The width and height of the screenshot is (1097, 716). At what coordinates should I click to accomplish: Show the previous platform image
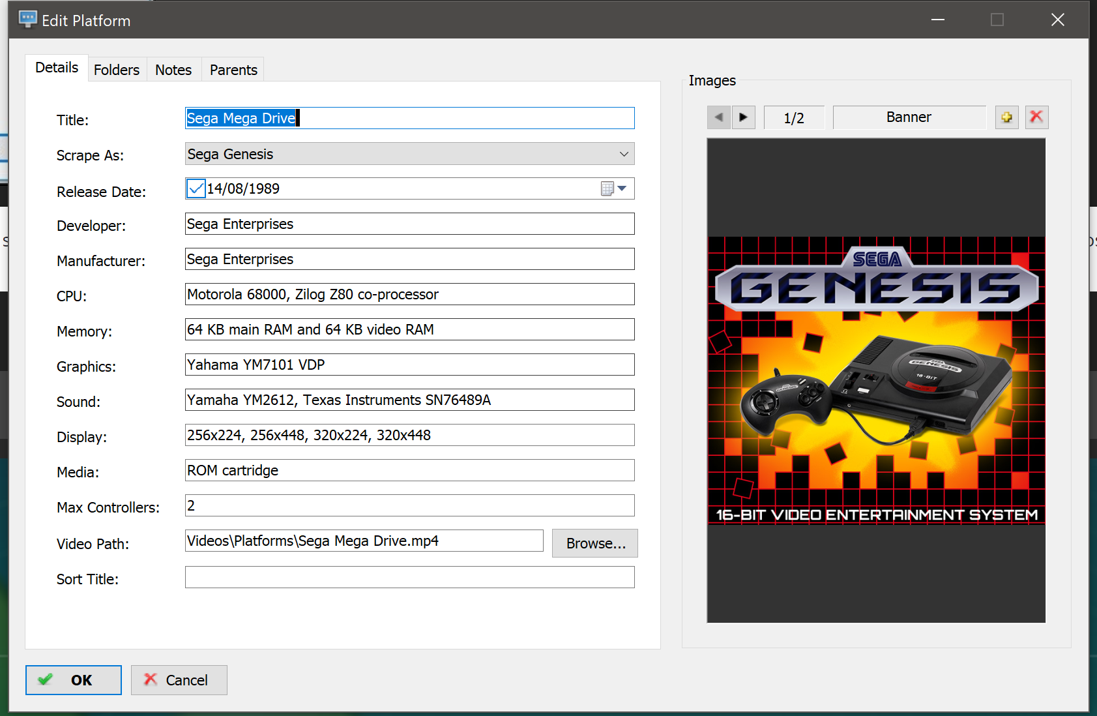[x=718, y=117]
